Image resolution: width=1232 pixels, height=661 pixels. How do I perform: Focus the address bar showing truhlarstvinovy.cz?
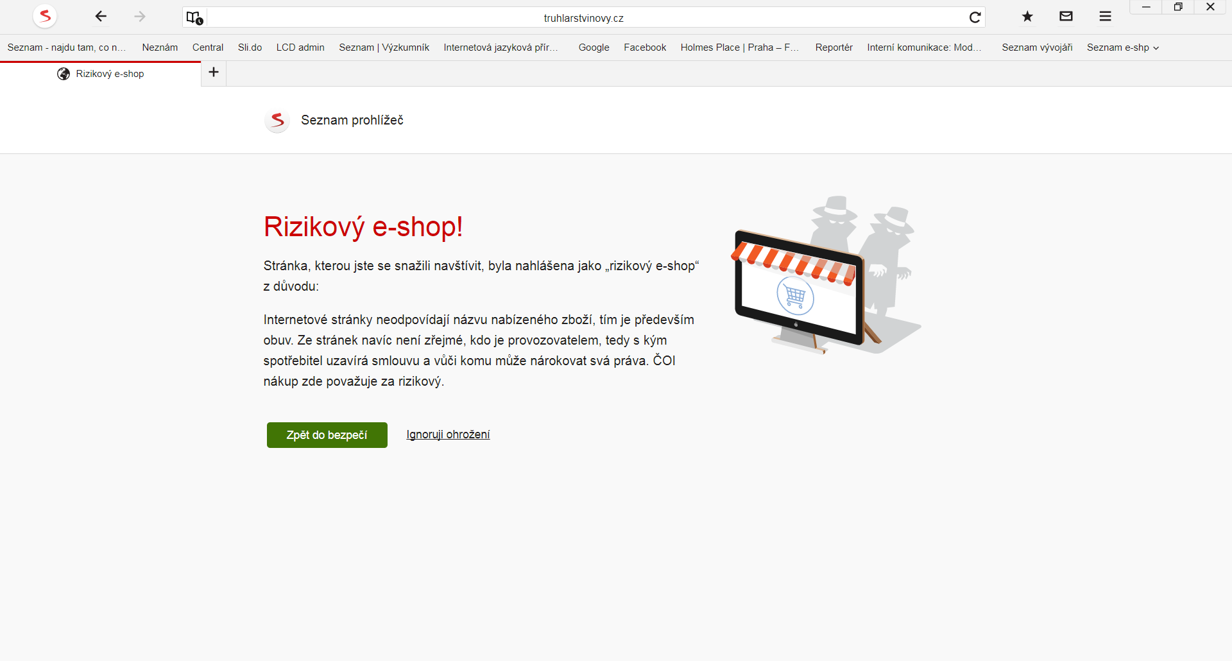point(584,18)
